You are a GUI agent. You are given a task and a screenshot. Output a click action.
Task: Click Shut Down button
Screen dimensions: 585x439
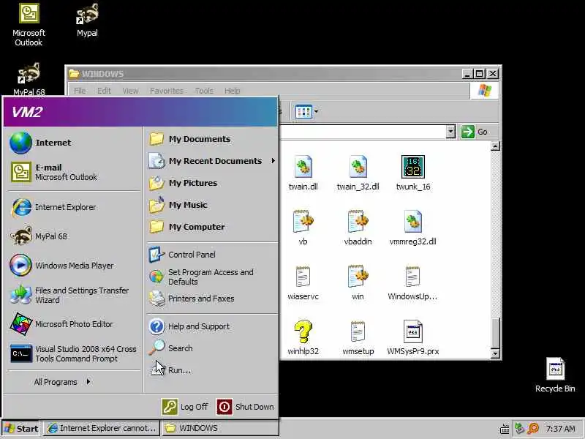pyautogui.click(x=246, y=407)
